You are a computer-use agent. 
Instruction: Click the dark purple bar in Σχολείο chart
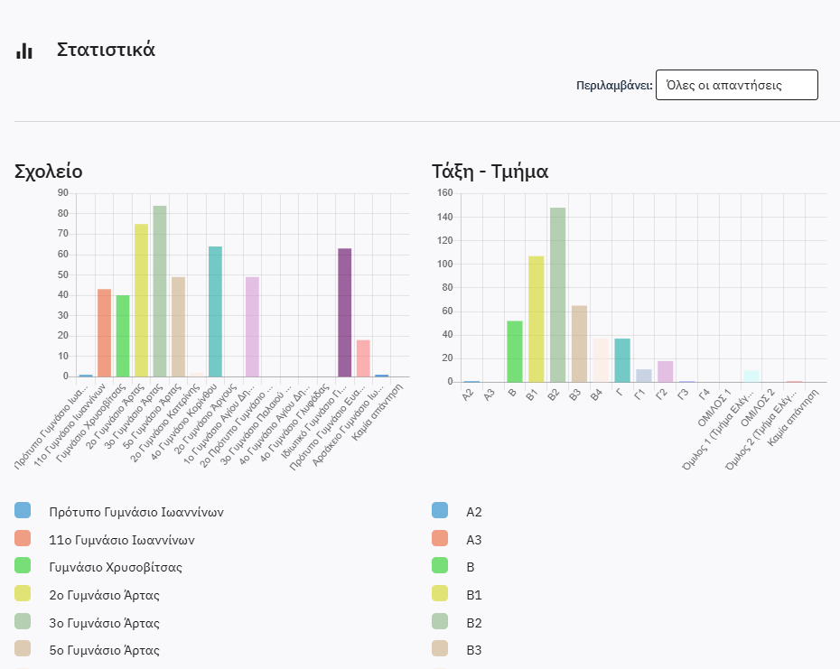[344, 312]
